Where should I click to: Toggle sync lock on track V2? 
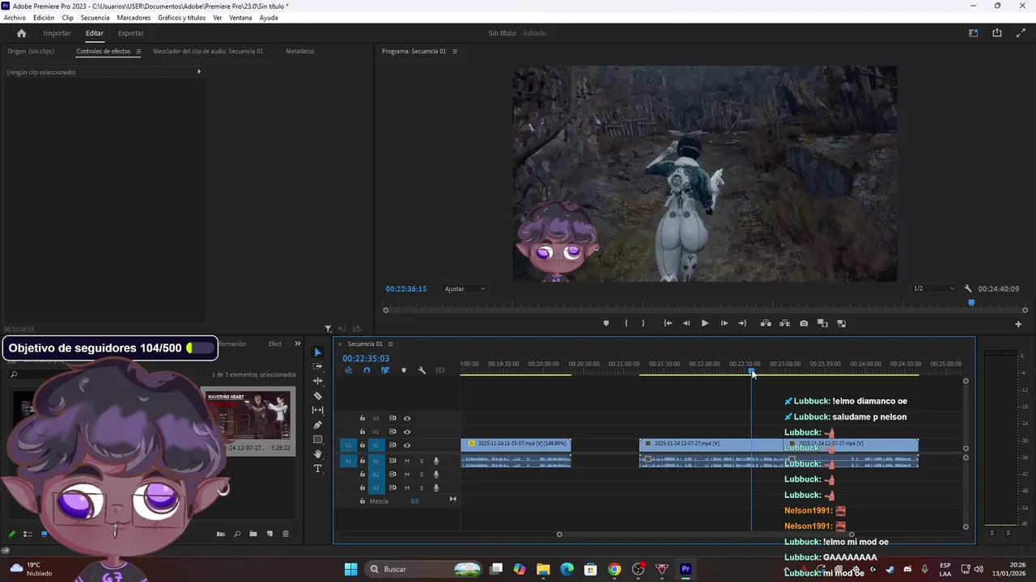[393, 432]
